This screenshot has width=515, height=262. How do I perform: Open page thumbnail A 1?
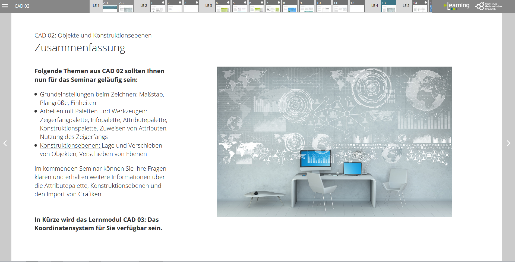coord(110,6)
